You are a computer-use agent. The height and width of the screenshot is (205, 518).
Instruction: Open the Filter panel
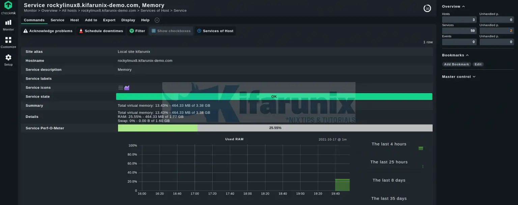(x=137, y=31)
